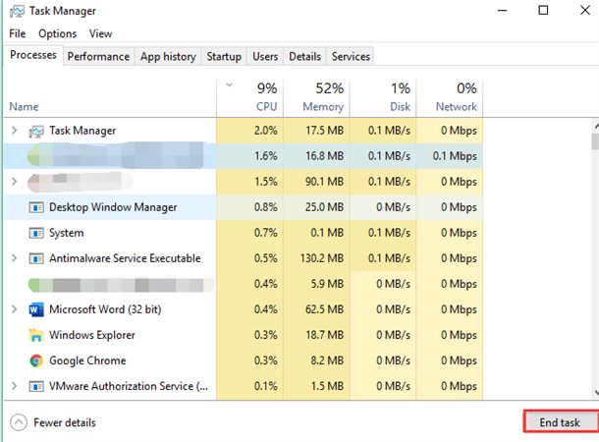This screenshot has width=599, height=442.
Task: Select the Windows Explorer process name
Action: coord(92,335)
